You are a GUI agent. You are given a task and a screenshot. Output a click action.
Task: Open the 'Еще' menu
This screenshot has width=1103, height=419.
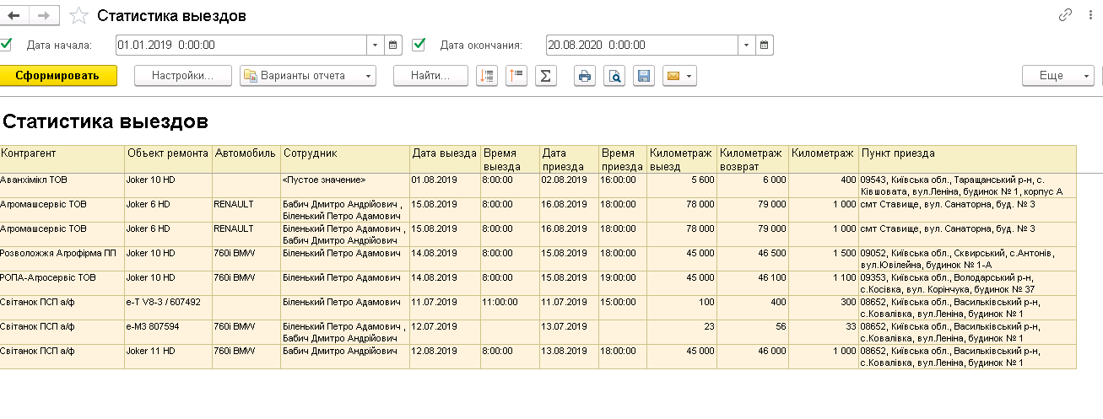(x=1057, y=76)
